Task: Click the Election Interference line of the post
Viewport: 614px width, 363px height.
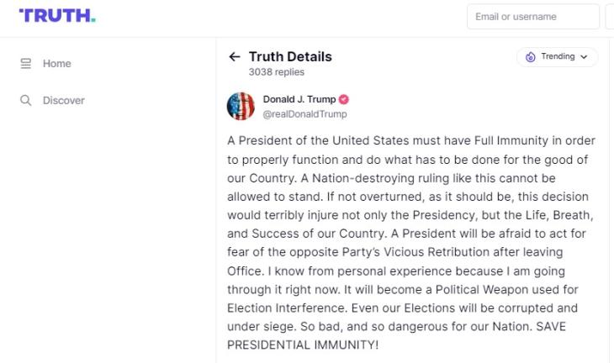Action: pyautogui.click(x=284, y=308)
